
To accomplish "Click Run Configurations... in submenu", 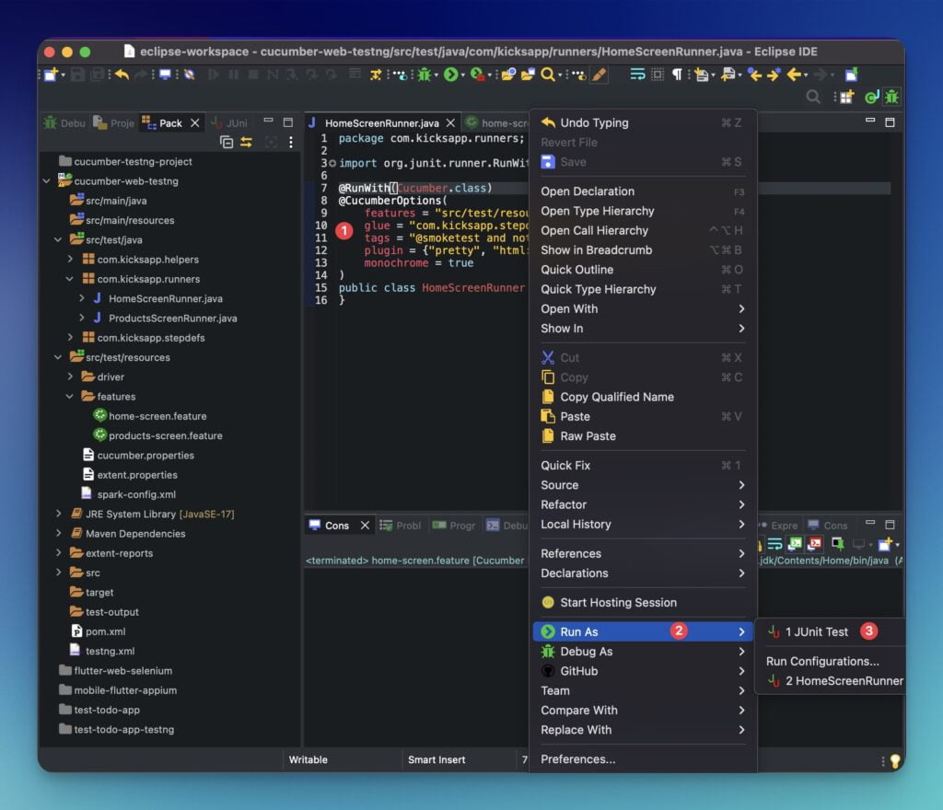I will (832, 662).
